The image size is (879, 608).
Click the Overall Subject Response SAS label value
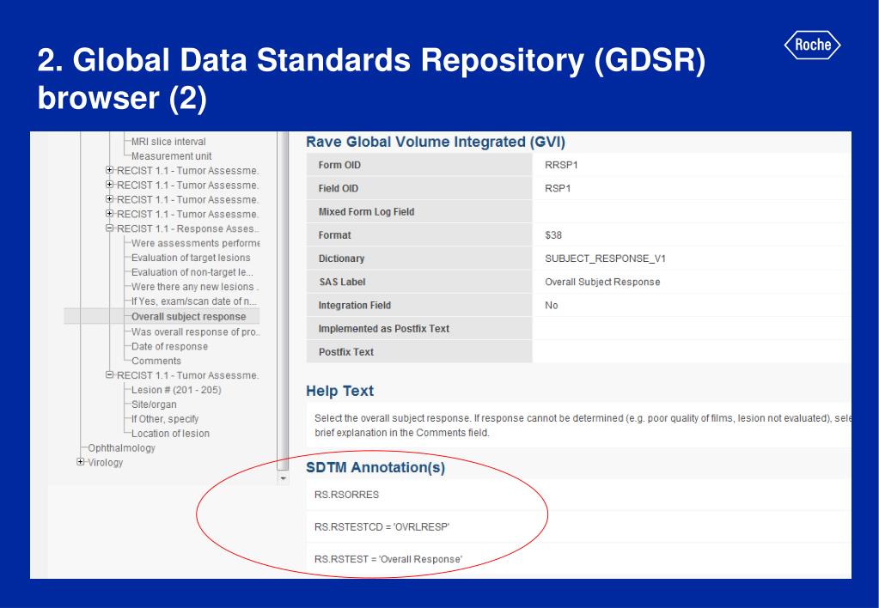[x=602, y=282]
